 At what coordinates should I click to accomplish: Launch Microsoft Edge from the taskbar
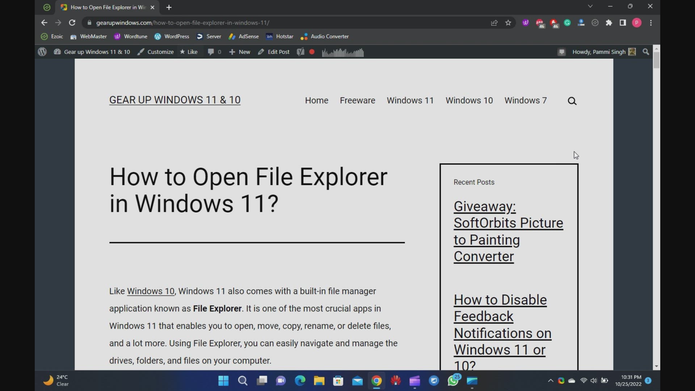pyautogui.click(x=300, y=381)
